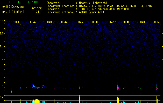
Task: Click the bright meteor echo after 0647
Action: tap(118, 87)
